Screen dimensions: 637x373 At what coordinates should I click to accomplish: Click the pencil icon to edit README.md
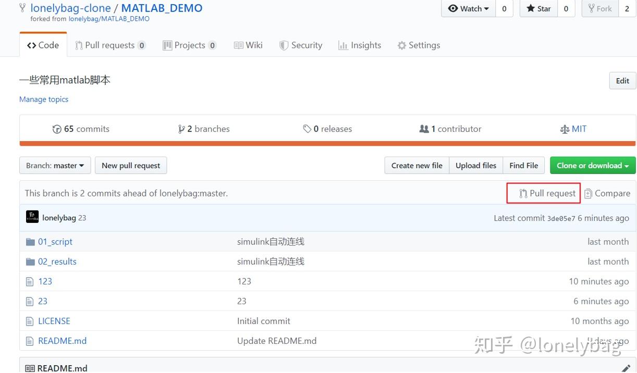coord(627,367)
